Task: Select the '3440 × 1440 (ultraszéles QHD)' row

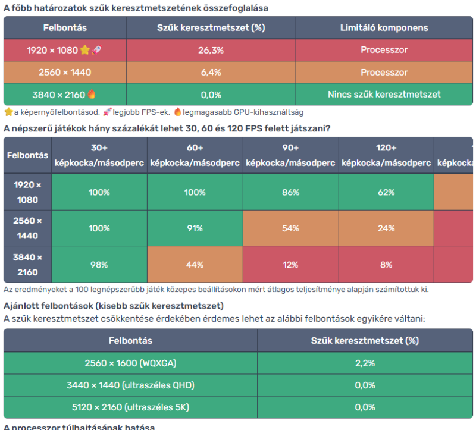Action: coord(130,385)
